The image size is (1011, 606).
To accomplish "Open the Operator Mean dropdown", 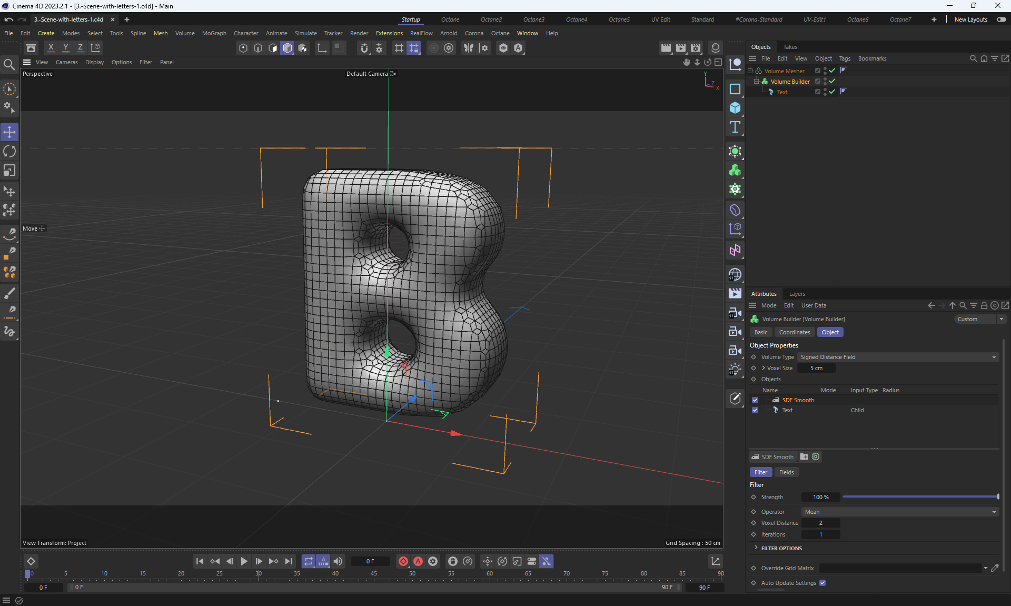I will pyautogui.click(x=899, y=512).
